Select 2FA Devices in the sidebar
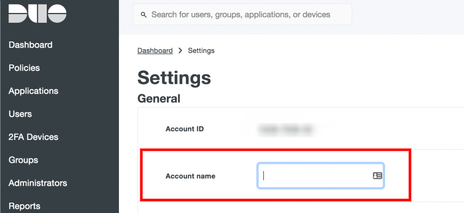 [33, 137]
